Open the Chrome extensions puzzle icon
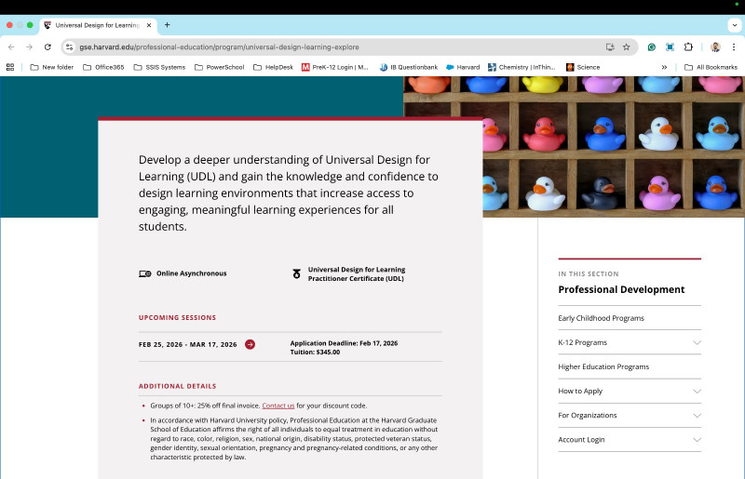This screenshot has width=745, height=479. coord(688,47)
